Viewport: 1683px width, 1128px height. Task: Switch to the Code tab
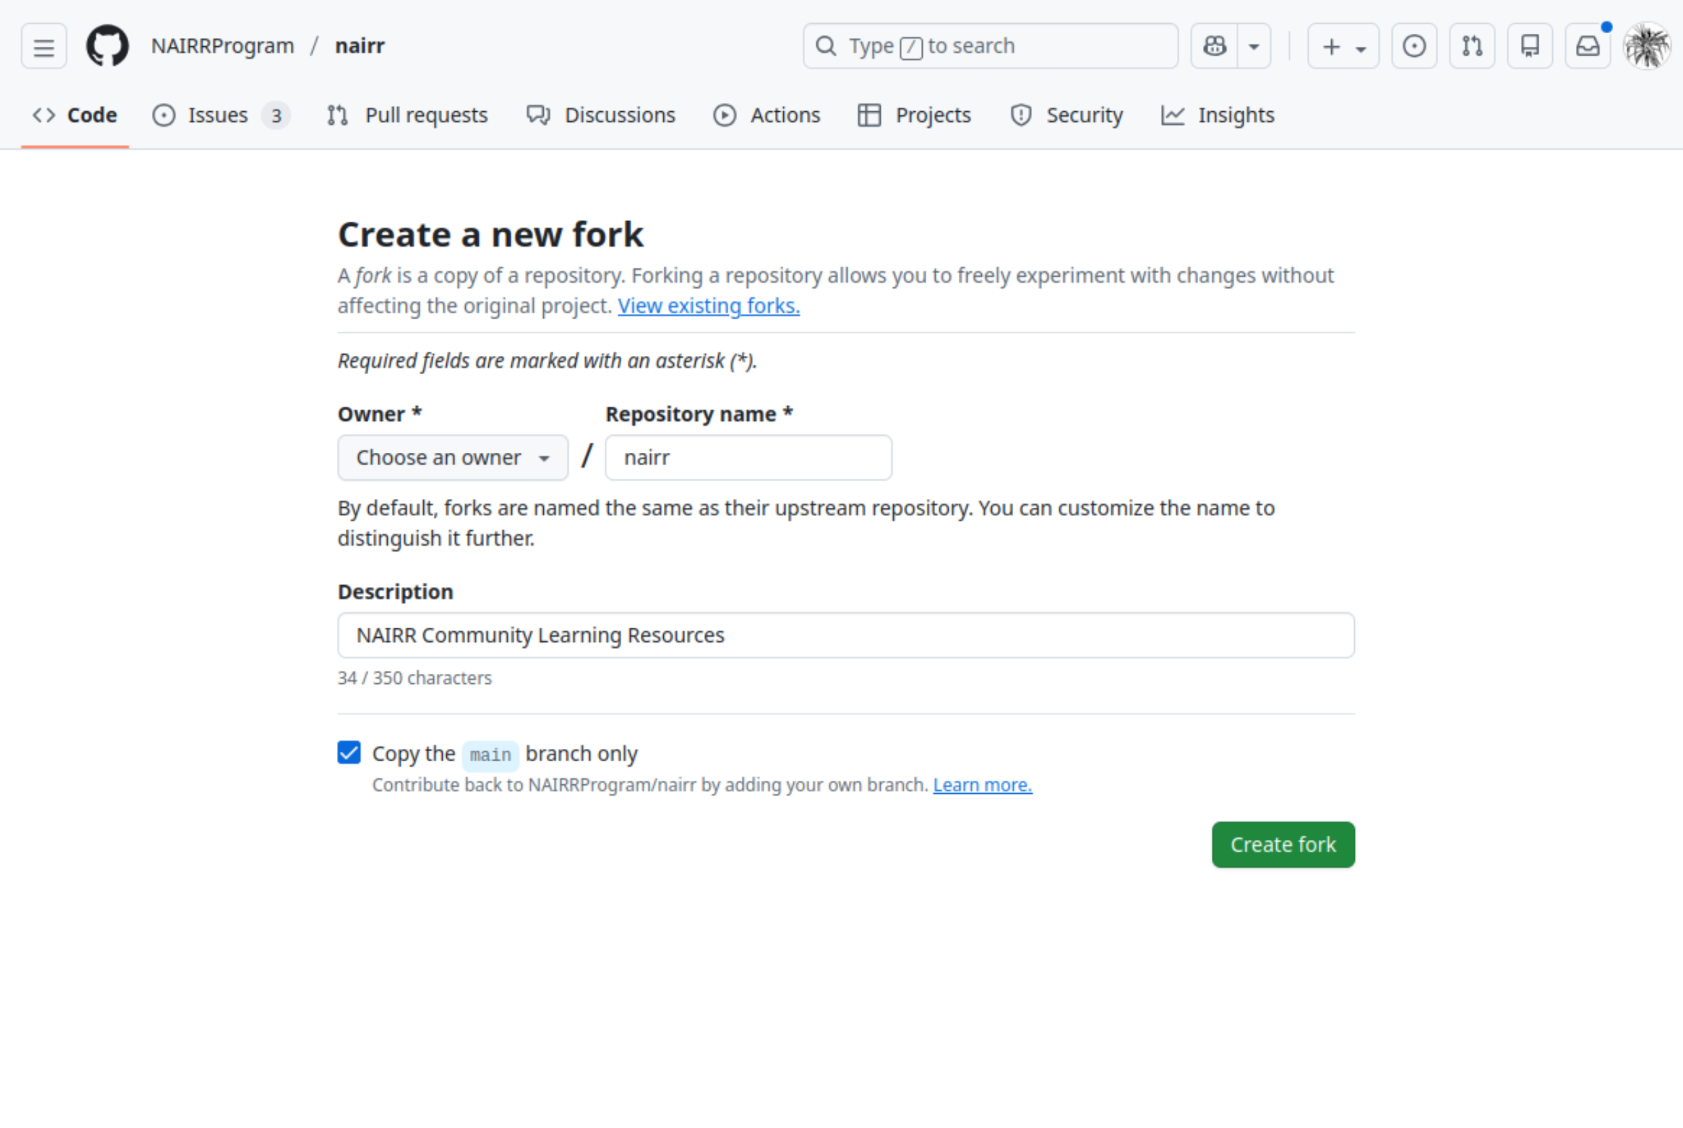[x=75, y=115]
